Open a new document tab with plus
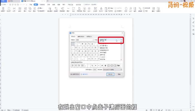 [x=48, y=1]
